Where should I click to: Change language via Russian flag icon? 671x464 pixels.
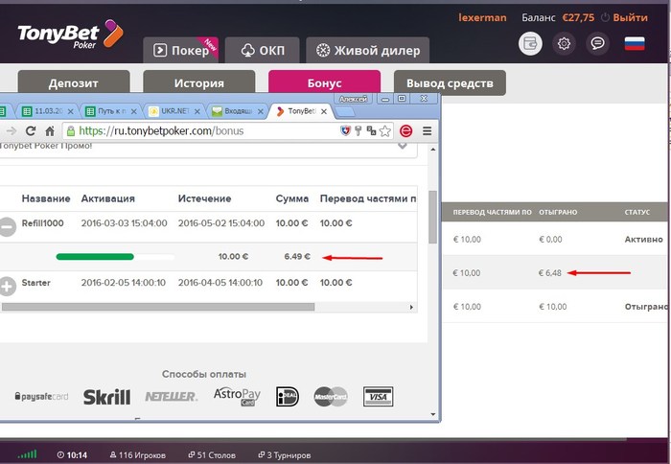[635, 43]
